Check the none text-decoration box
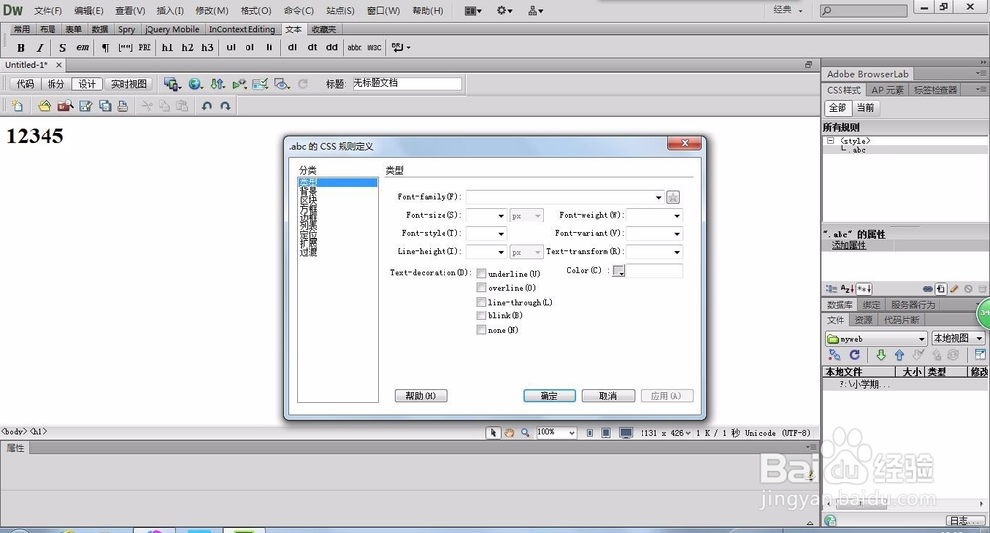 tap(481, 330)
